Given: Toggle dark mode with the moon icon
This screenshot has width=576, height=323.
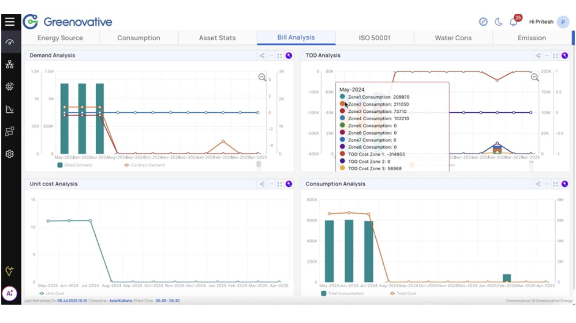Looking at the screenshot, I should coord(498,22).
